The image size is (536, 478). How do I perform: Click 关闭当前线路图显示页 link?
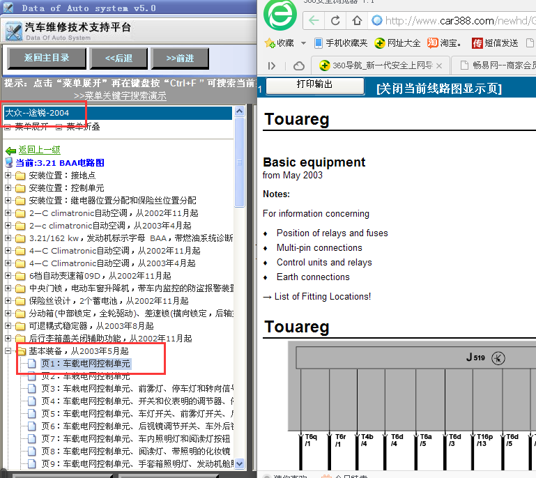[x=439, y=88]
